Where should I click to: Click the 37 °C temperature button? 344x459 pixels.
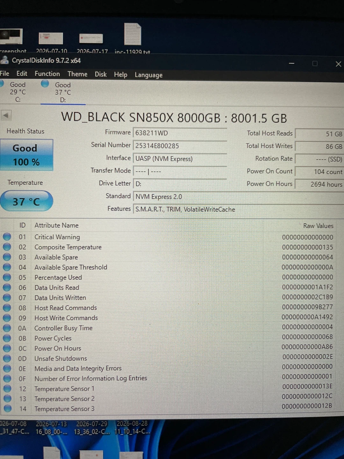click(x=26, y=201)
